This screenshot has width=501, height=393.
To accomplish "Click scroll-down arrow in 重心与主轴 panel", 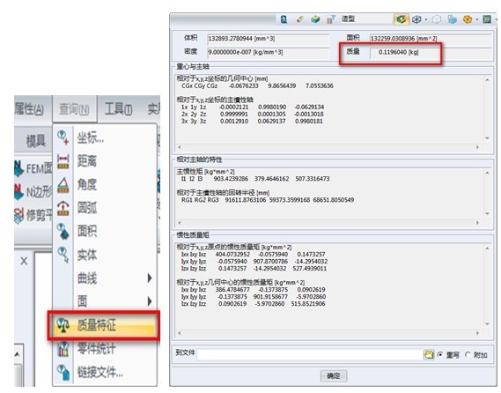I will (487, 138).
